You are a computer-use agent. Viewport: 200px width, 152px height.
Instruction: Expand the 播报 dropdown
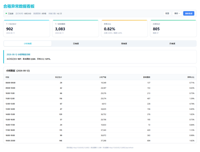(177, 14)
